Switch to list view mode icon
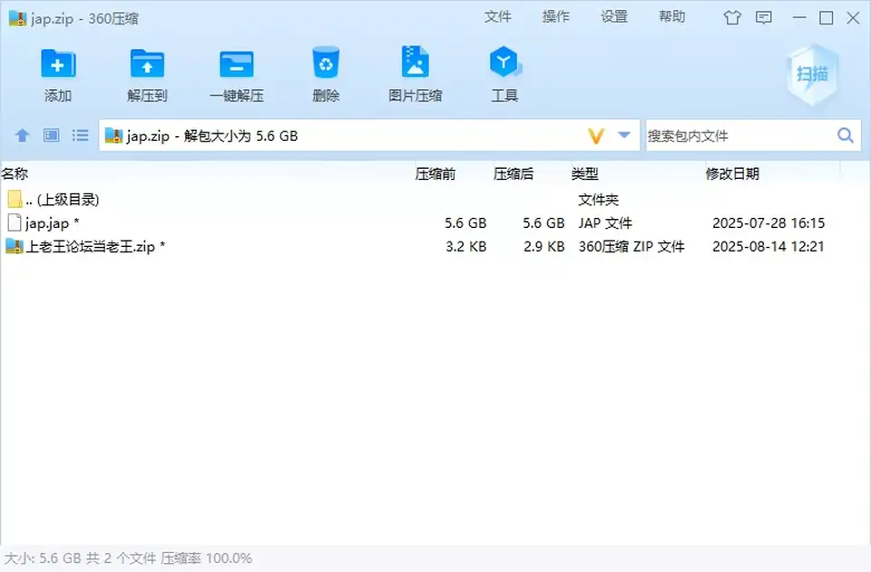 81,135
